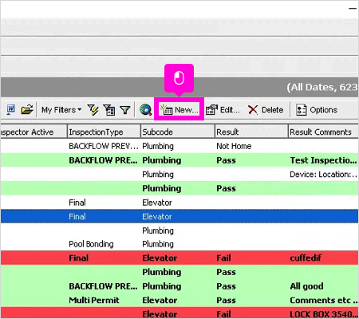Viewport: 359px width, 319px height.
Task: Click the filter-with-table icon
Action: tap(109, 110)
